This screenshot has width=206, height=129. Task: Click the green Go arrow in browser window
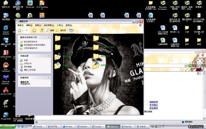tap(190, 65)
